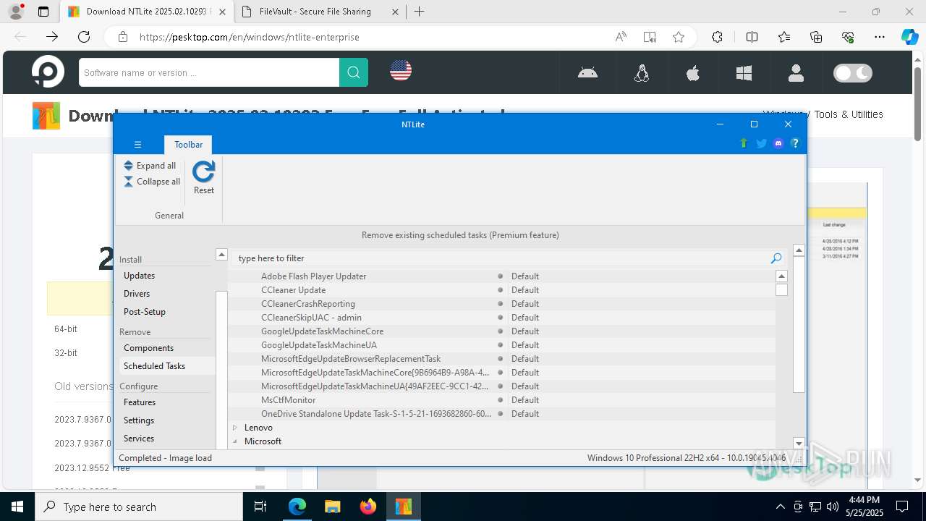This screenshot has height=521, width=926.
Task: Collapse the Microsoft tree node
Action: point(235,441)
